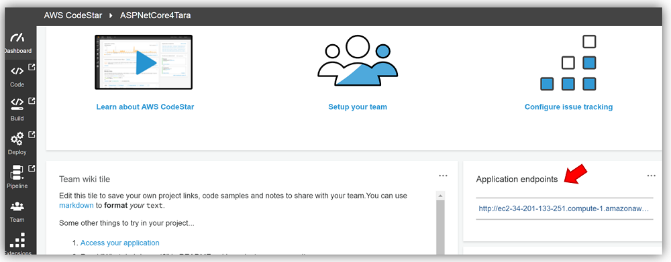Follow the Configure issue tracking link

pyautogui.click(x=569, y=107)
